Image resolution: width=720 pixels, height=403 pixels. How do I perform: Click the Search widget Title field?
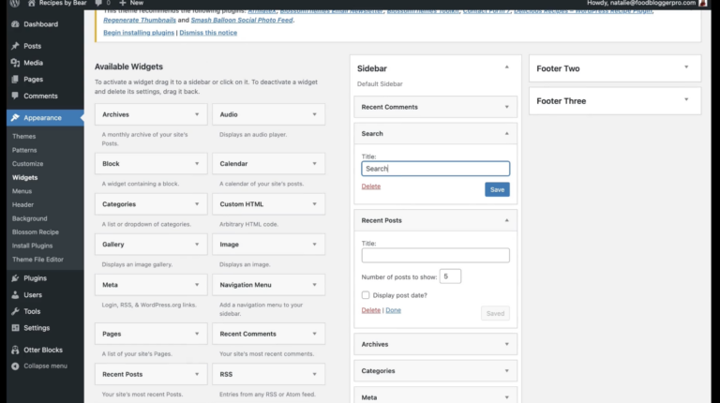pyautogui.click(x=435, y=169)
